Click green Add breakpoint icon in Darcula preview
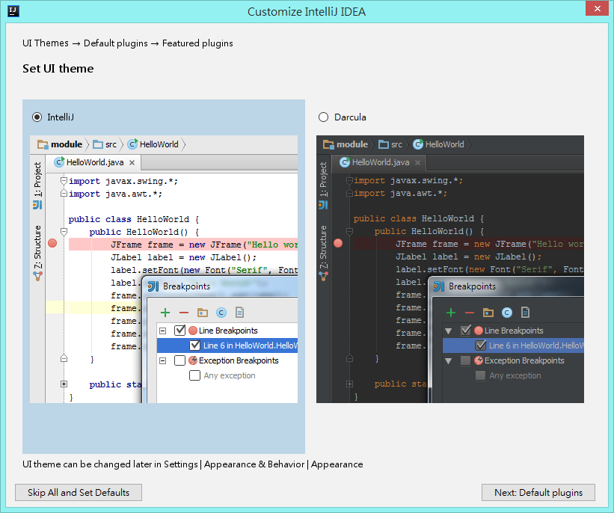614x513 pixels. point(451,313)
